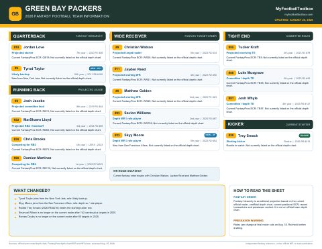The height and width of the screenshot is (249, 322).
Task: Click the "MyFootballToolbox" brand name
Action: pos(294,9)
